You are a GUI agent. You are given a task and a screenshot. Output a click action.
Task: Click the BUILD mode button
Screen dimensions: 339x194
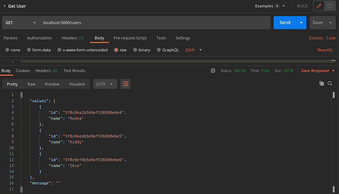tap(302, 6)
